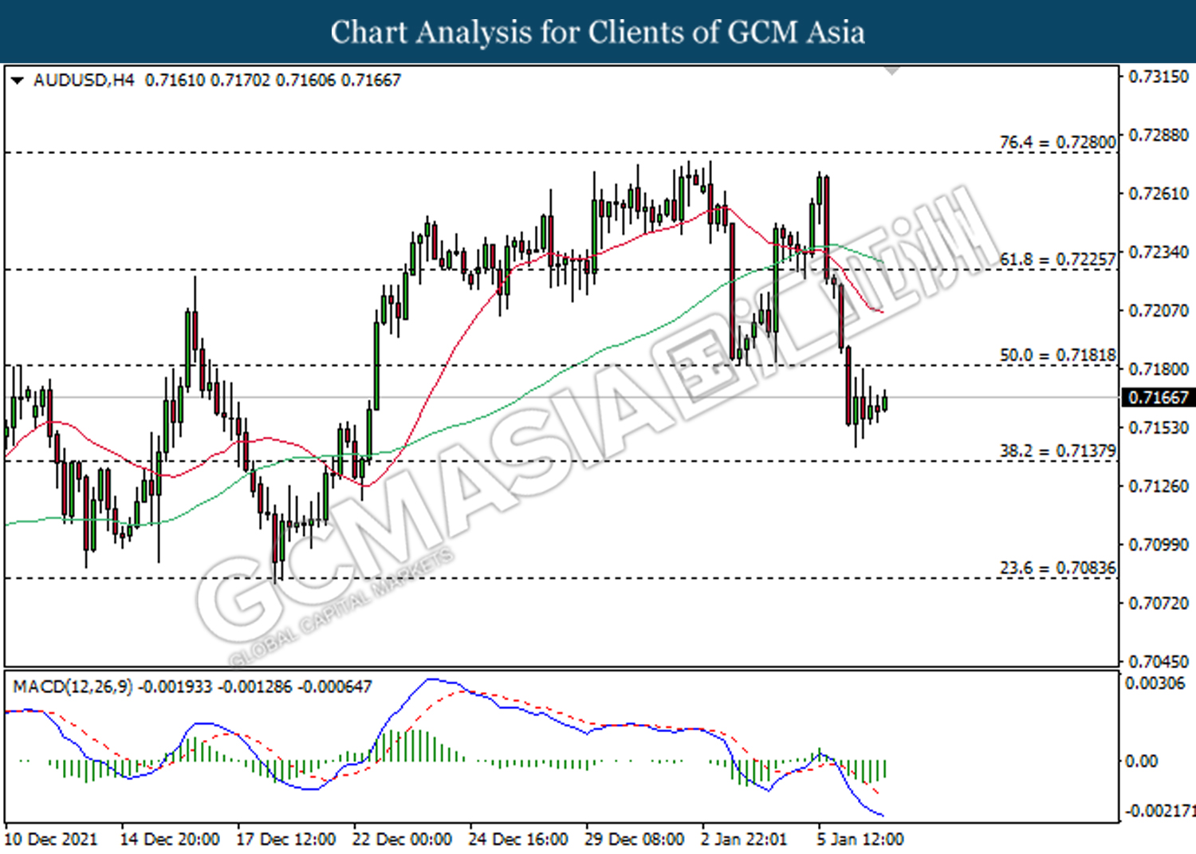Click the 0.72880 price axis label
The image size is (1196, 854).
[1159, 135]
